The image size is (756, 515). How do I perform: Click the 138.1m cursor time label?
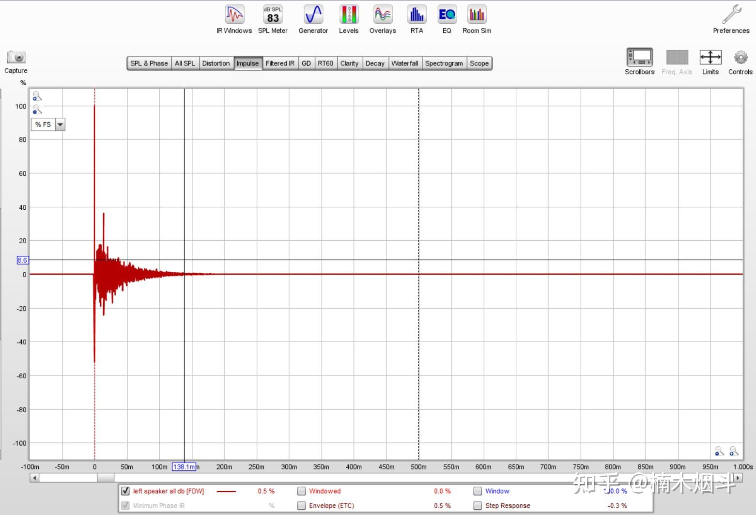click(x=185, y=467)
